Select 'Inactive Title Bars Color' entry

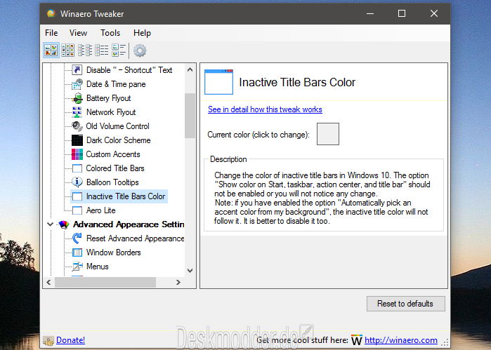pos(126,196)
